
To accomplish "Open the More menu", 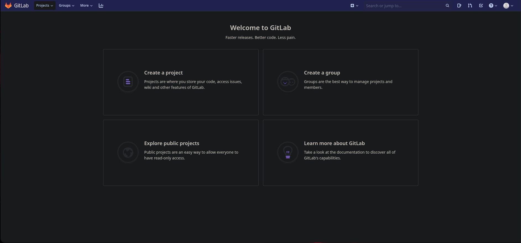I will click(x=86, y=6).
